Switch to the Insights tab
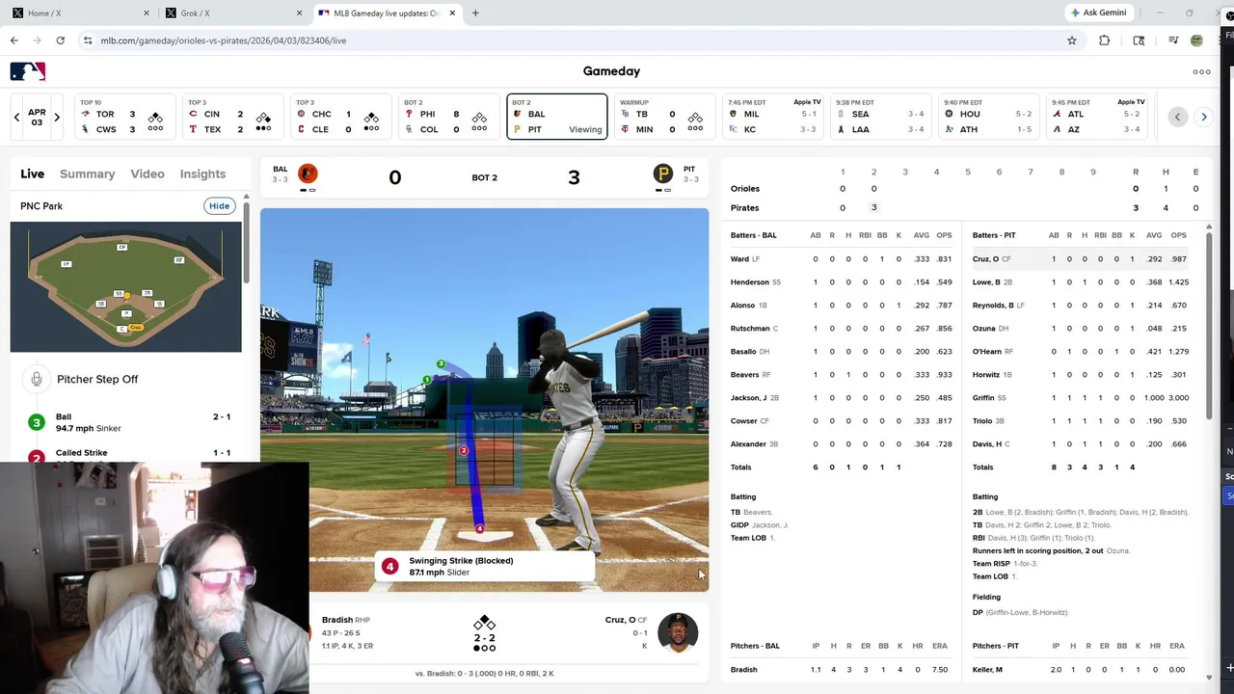The height and width of the screenshot is (694, 1234). [x=202, y=173]
